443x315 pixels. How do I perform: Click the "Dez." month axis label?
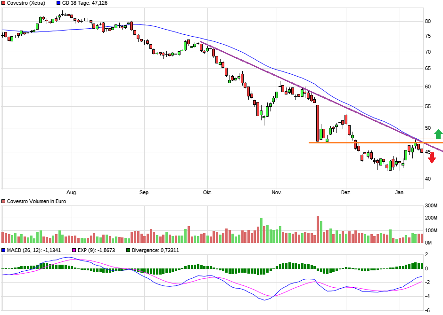(x=346, y=193)
